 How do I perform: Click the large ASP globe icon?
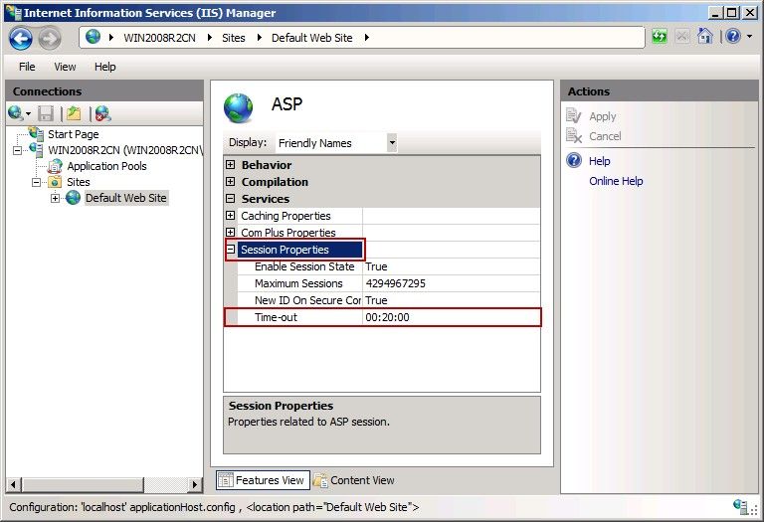click(239, 108)
